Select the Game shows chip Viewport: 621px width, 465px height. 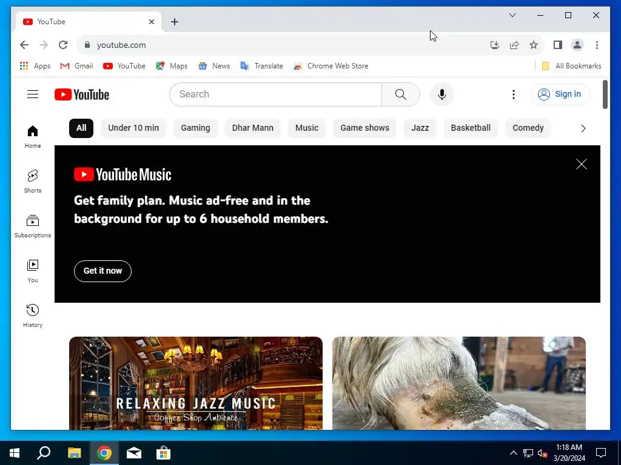point(364,128)
